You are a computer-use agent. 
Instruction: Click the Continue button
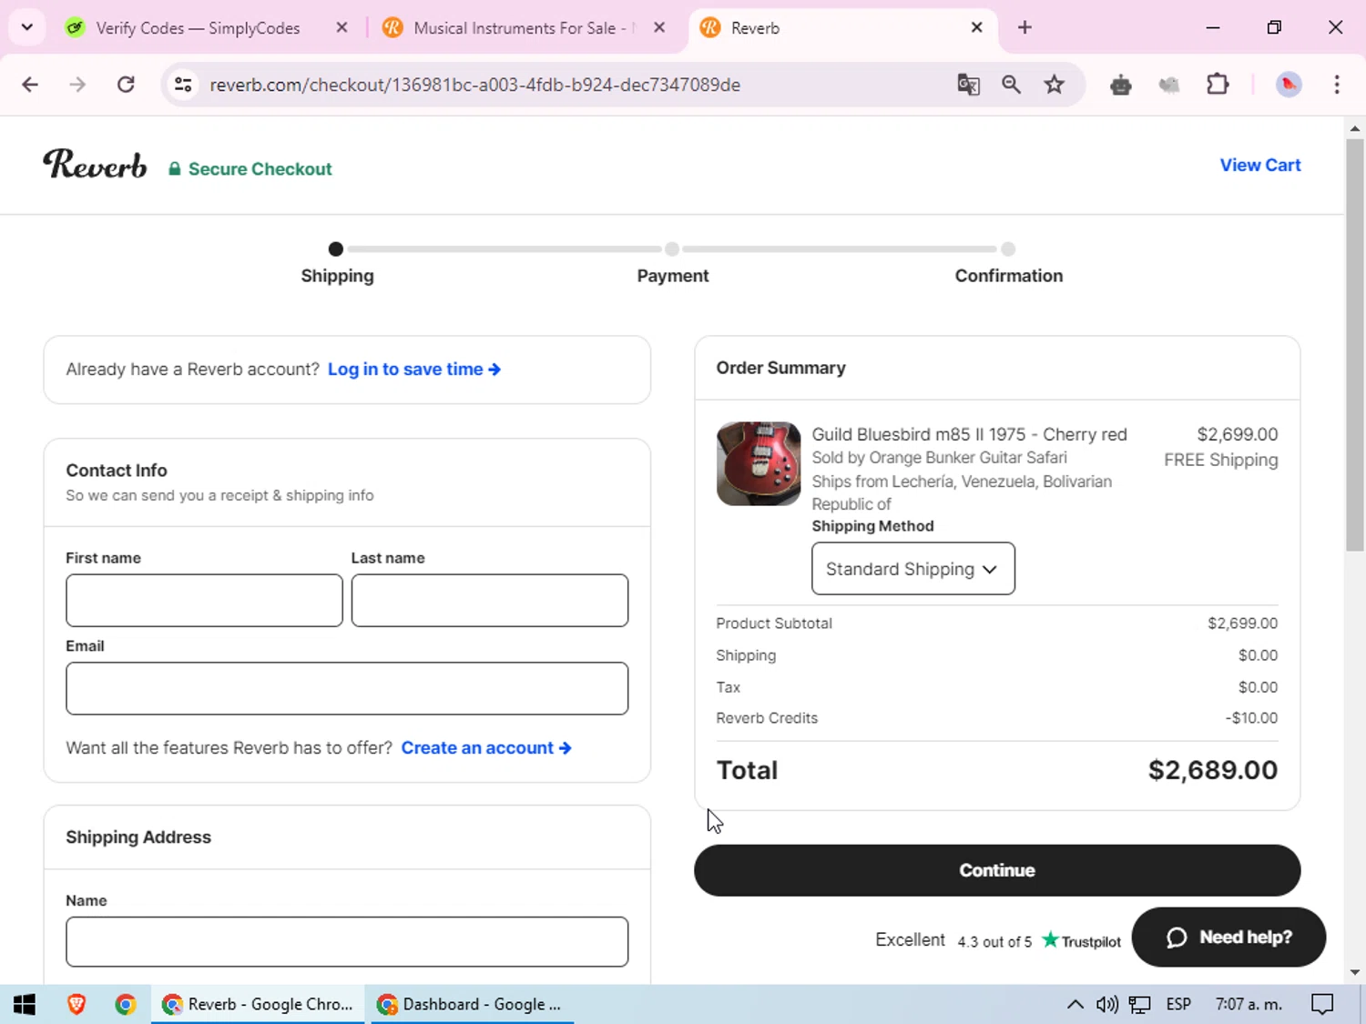(997, 870)
